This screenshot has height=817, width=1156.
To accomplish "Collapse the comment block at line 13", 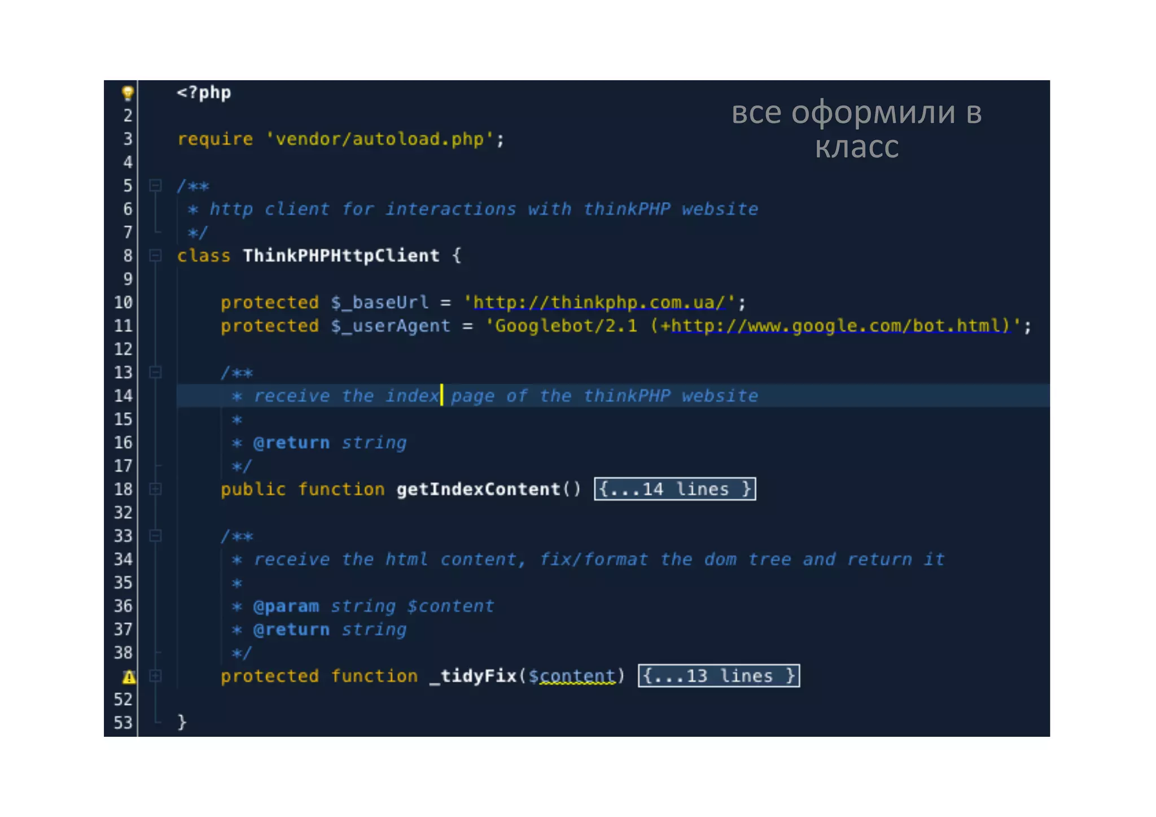I will point(155,372).
